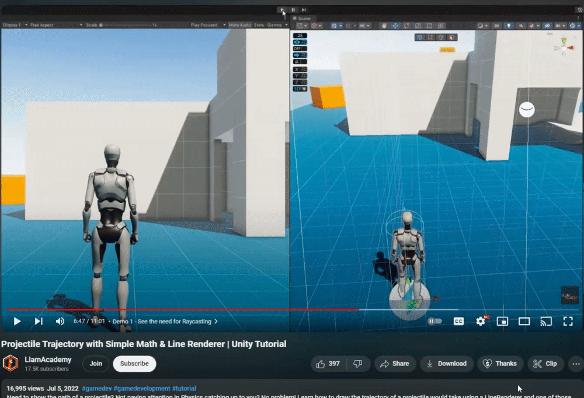Click the Share button
The width and height of the screenshot is (584, 398).
[395, 364]
